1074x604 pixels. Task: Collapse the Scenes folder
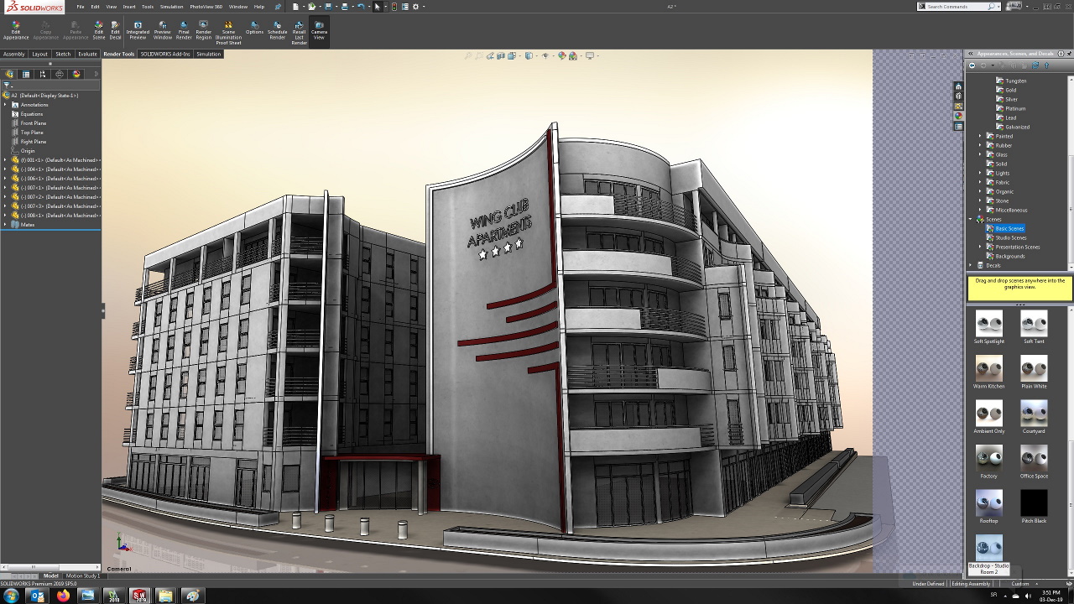tap(971, 219)
